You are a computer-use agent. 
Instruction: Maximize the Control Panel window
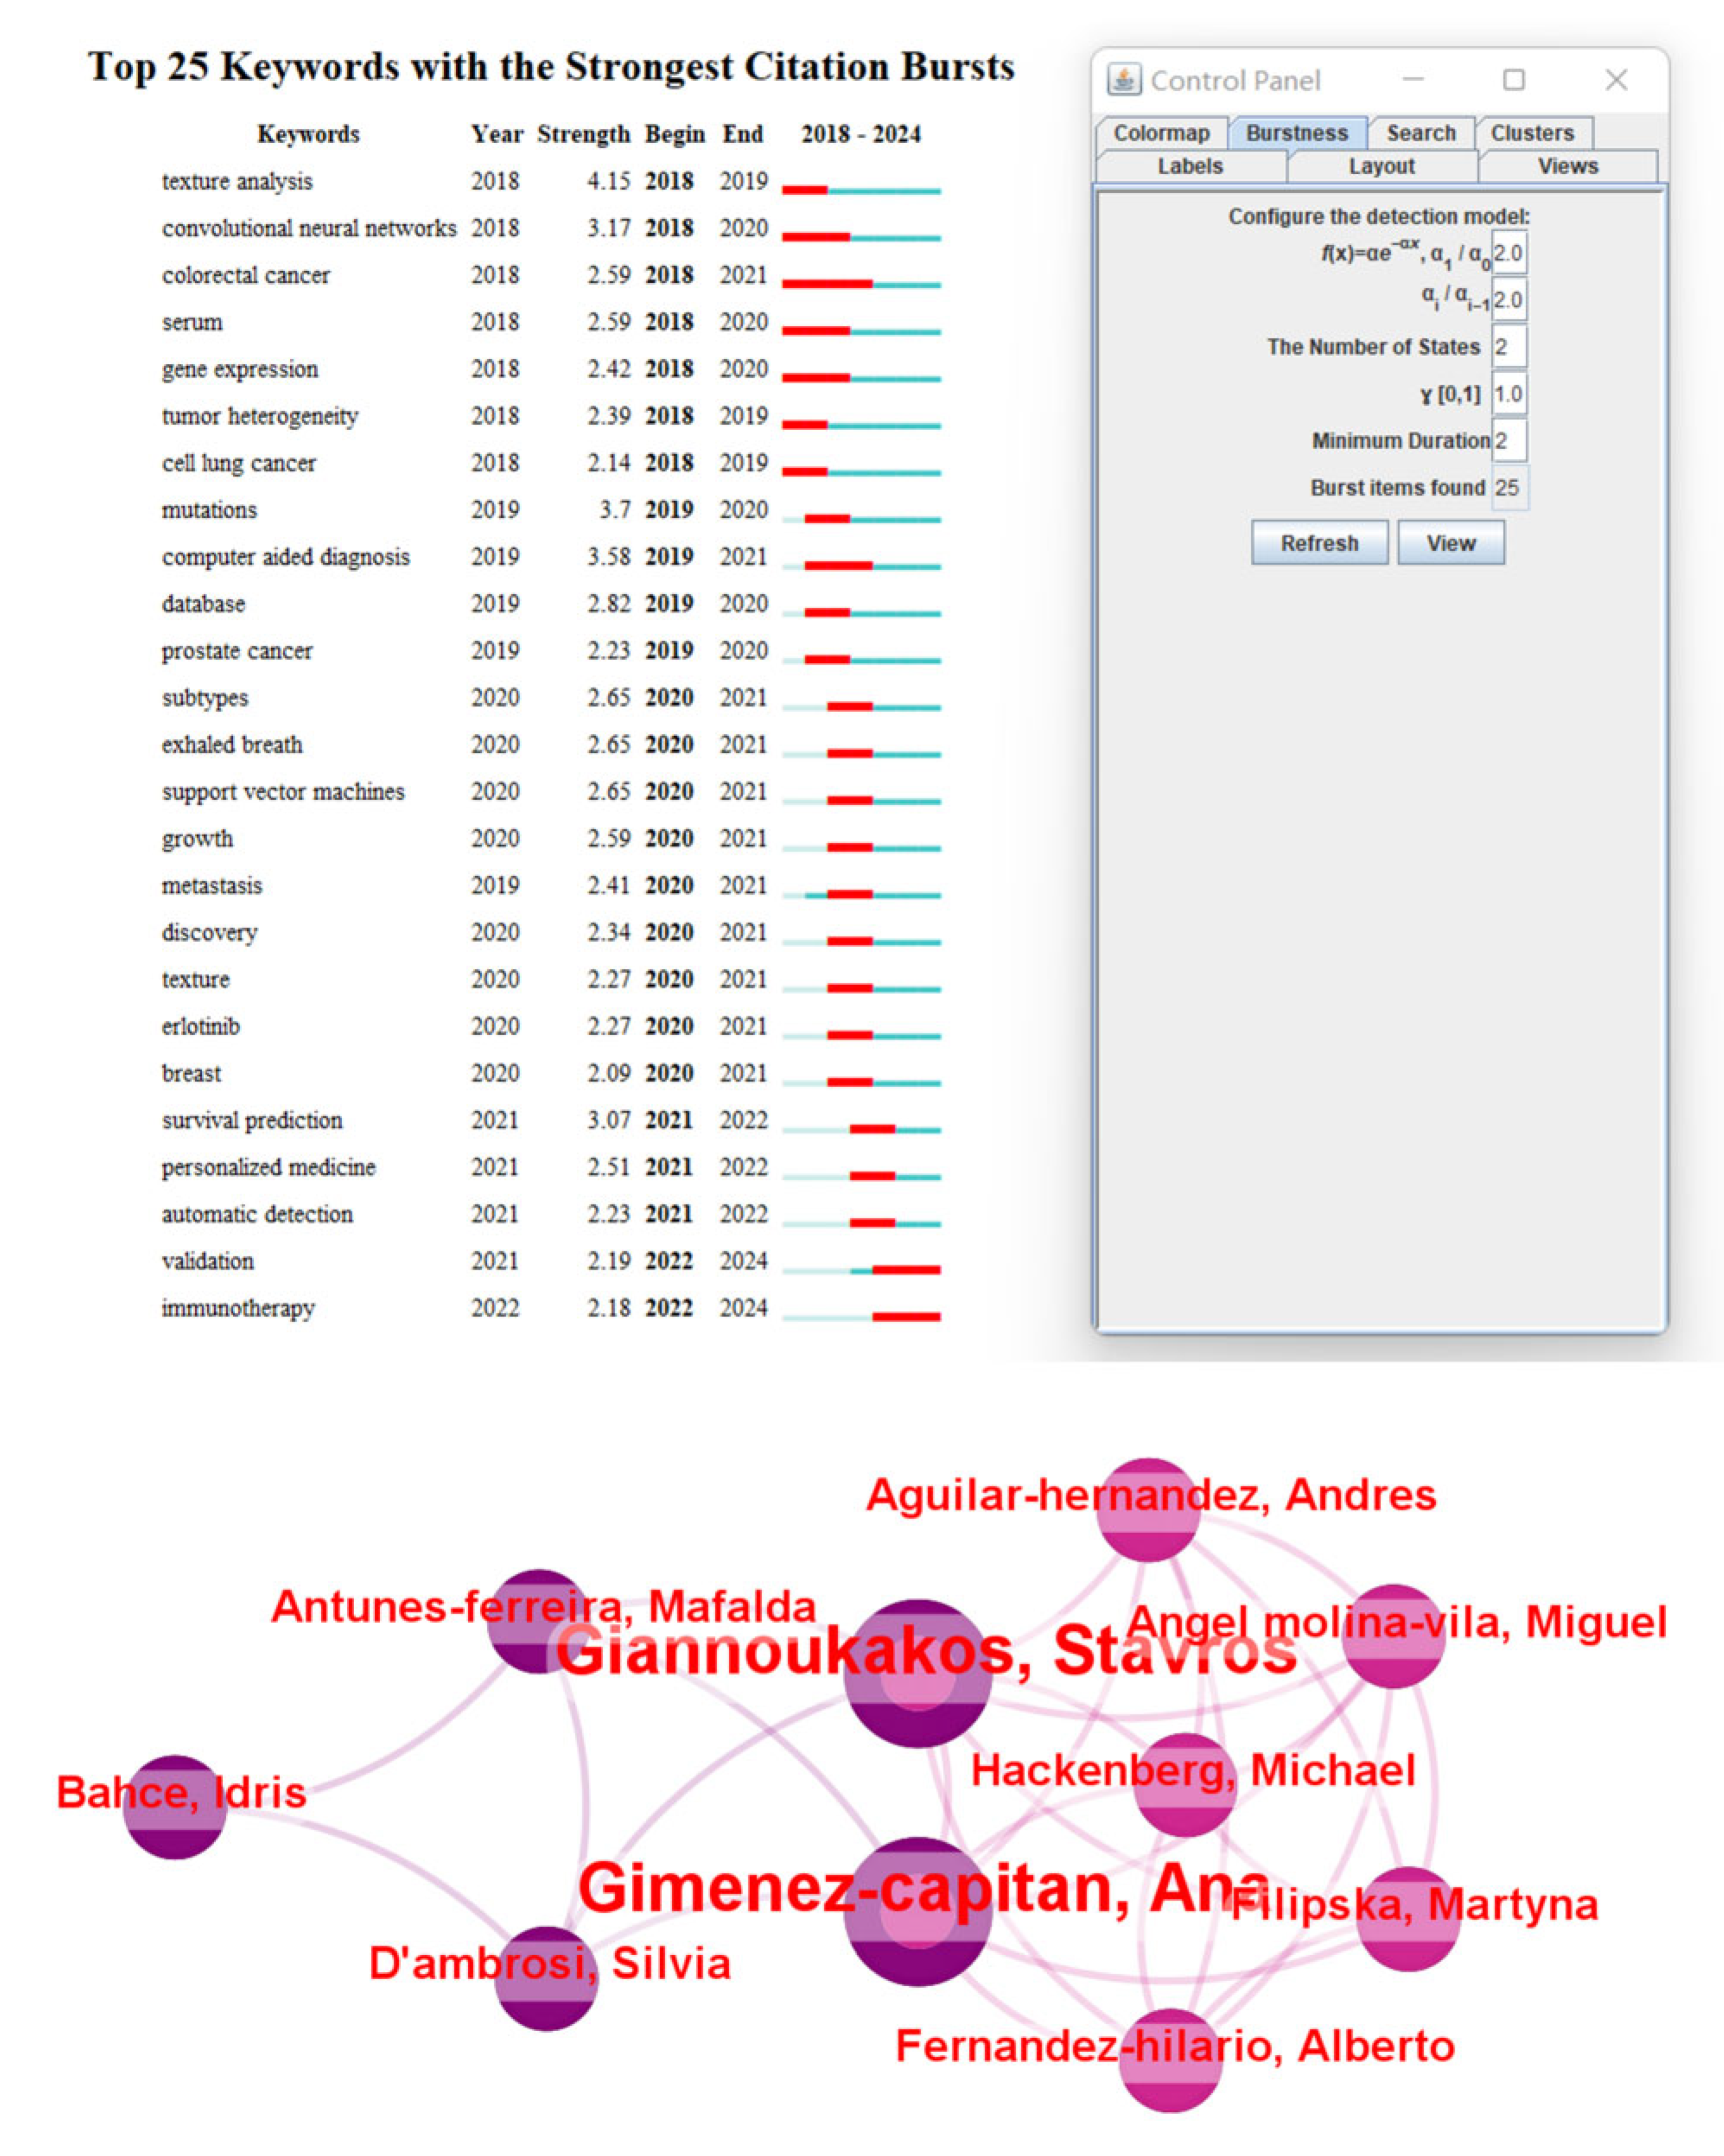(1513, 79)
